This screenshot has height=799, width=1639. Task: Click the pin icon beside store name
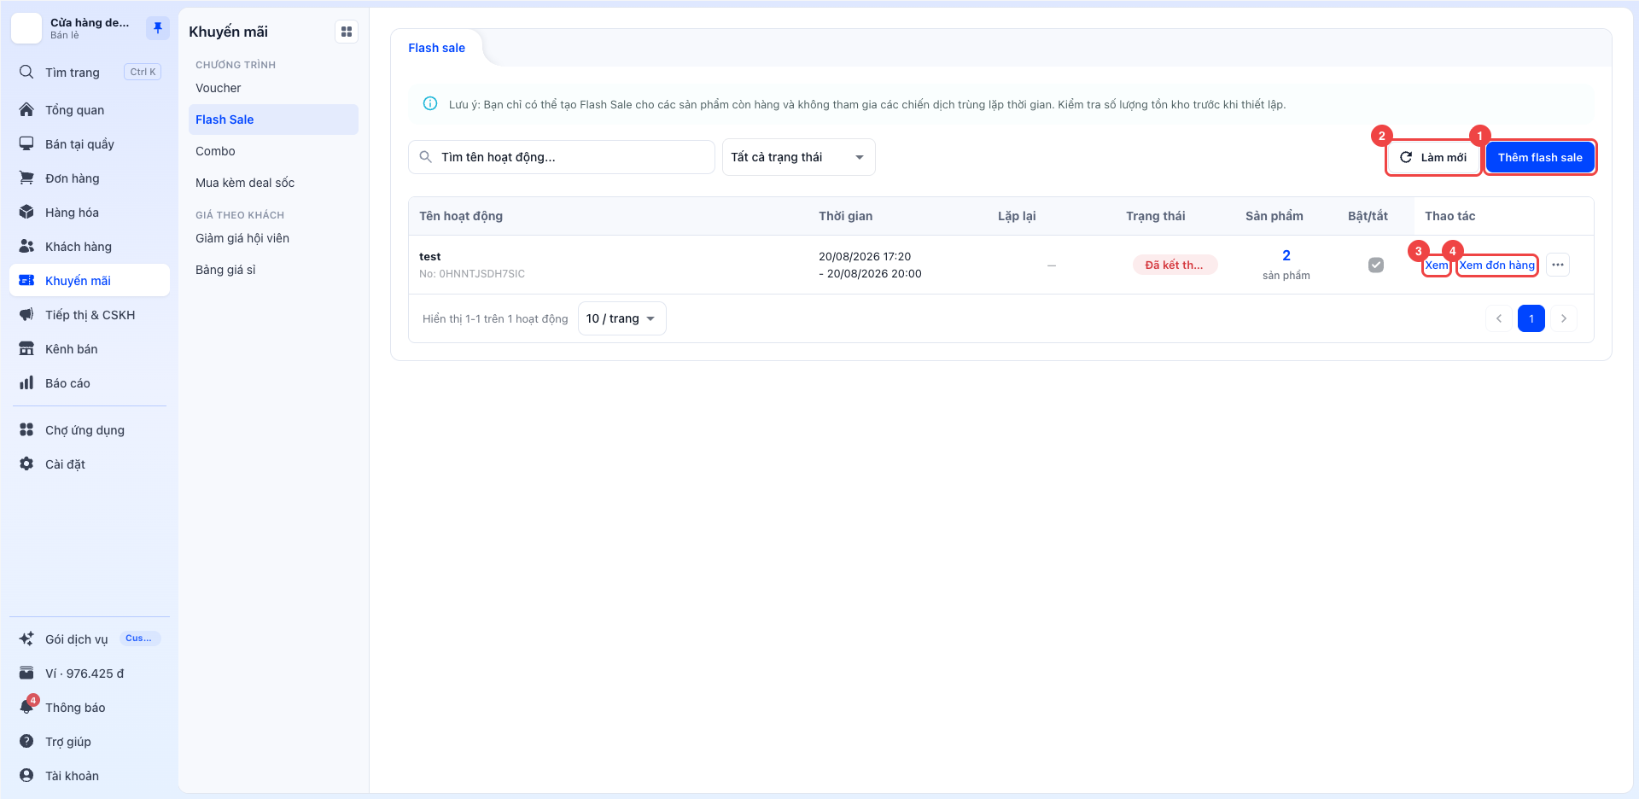coord(158,28)
